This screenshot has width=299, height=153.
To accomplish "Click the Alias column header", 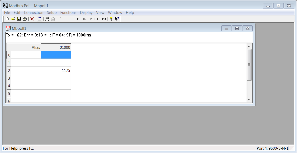I will pyautogui.click(x=26, y=47).
